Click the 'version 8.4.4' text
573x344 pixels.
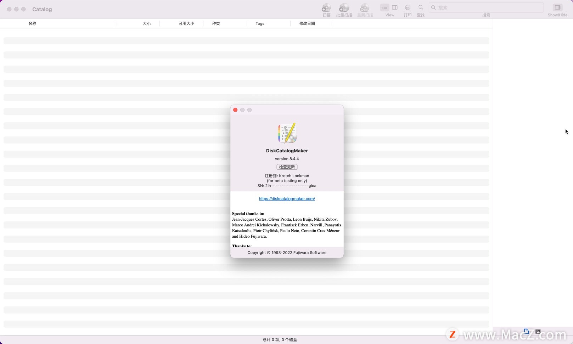287,159
